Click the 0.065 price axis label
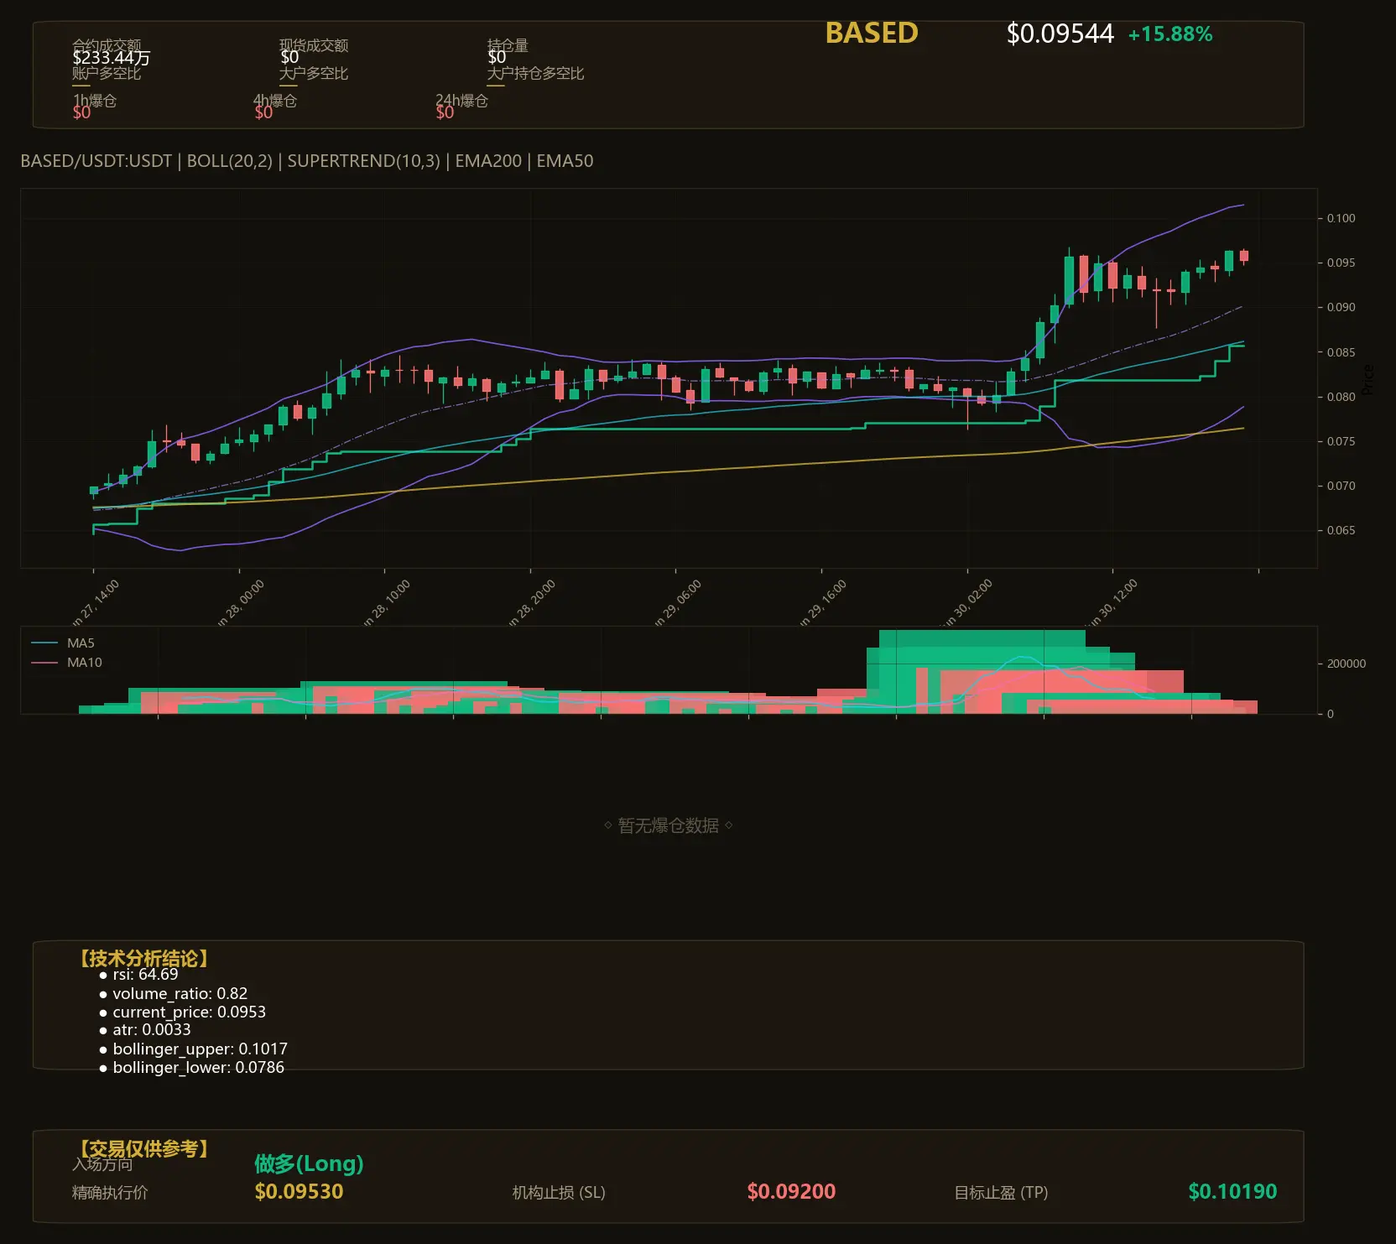The width and height of the screenshot is (1396, 1244). [1341, 530]
